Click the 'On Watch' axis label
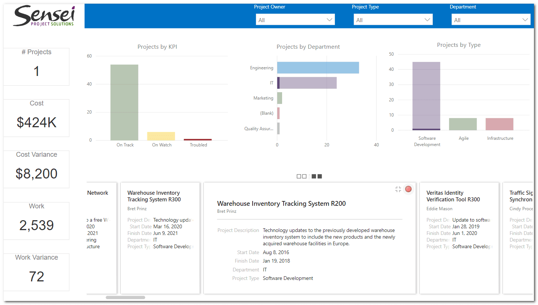Viewport: 538px width, 305px height. click(x=162, y=145)
